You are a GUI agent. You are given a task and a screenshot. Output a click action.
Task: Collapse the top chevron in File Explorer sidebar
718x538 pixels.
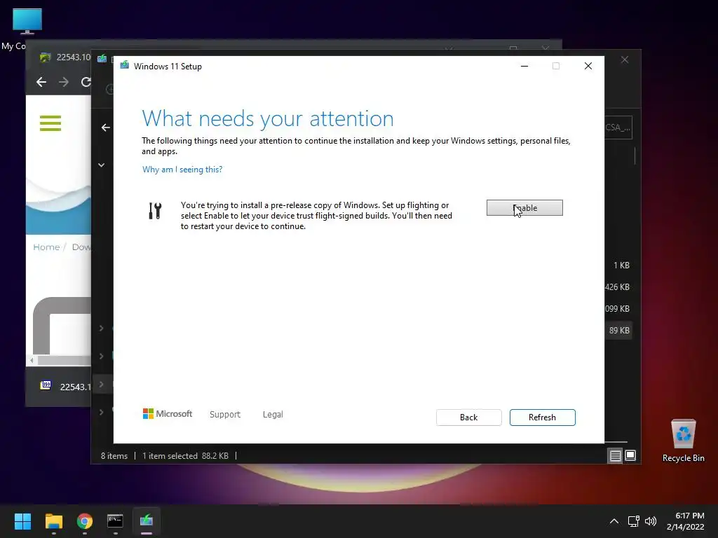tap(101, 165)
